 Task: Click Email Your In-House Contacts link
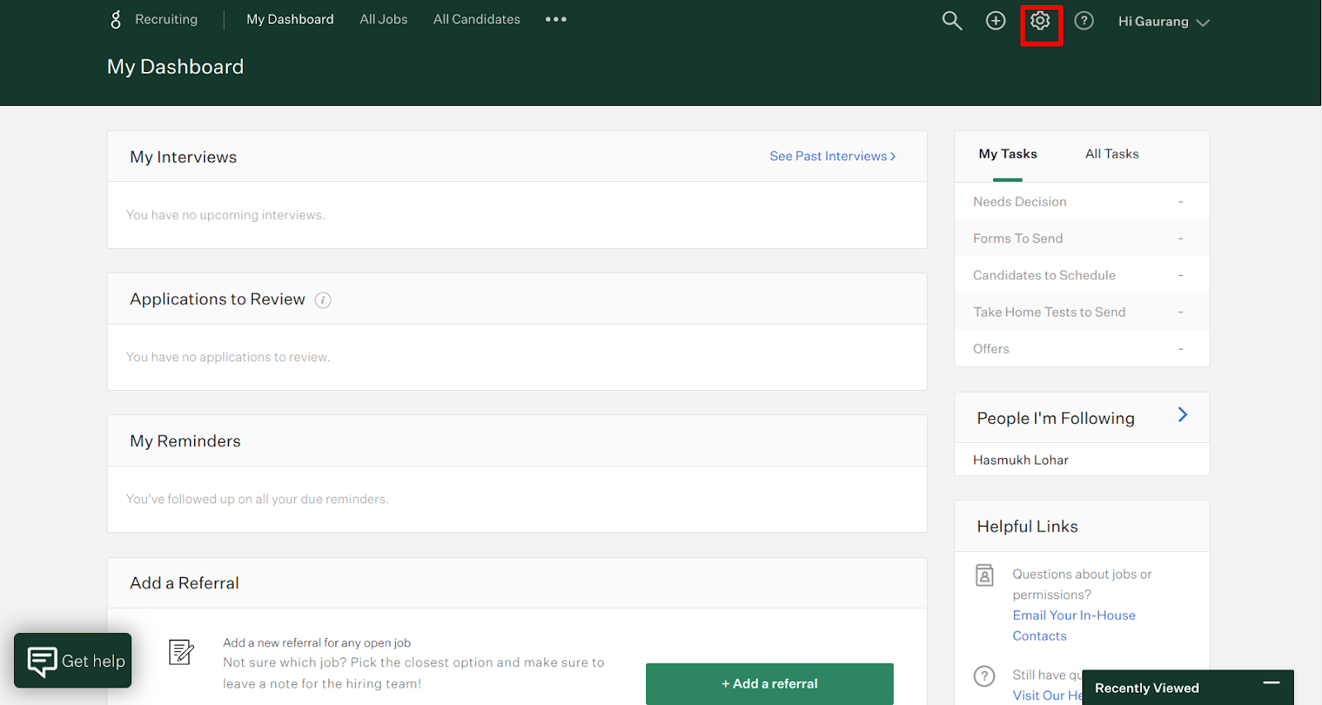click(x=1074, y=626)
